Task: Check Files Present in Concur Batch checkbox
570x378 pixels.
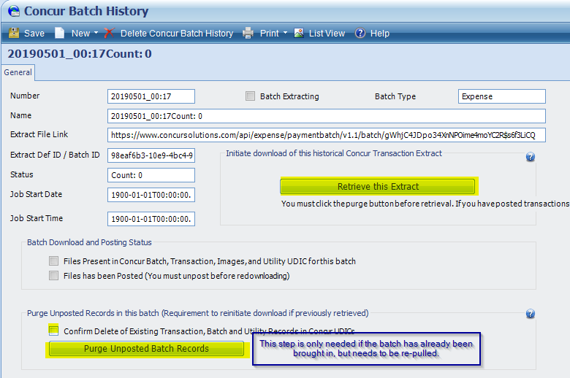Action: point(54,261)
